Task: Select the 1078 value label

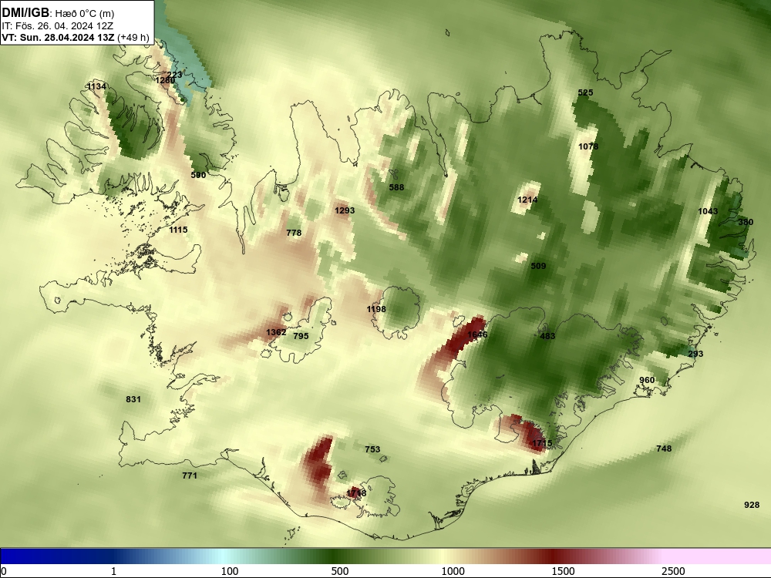Action: coord(588,146)
